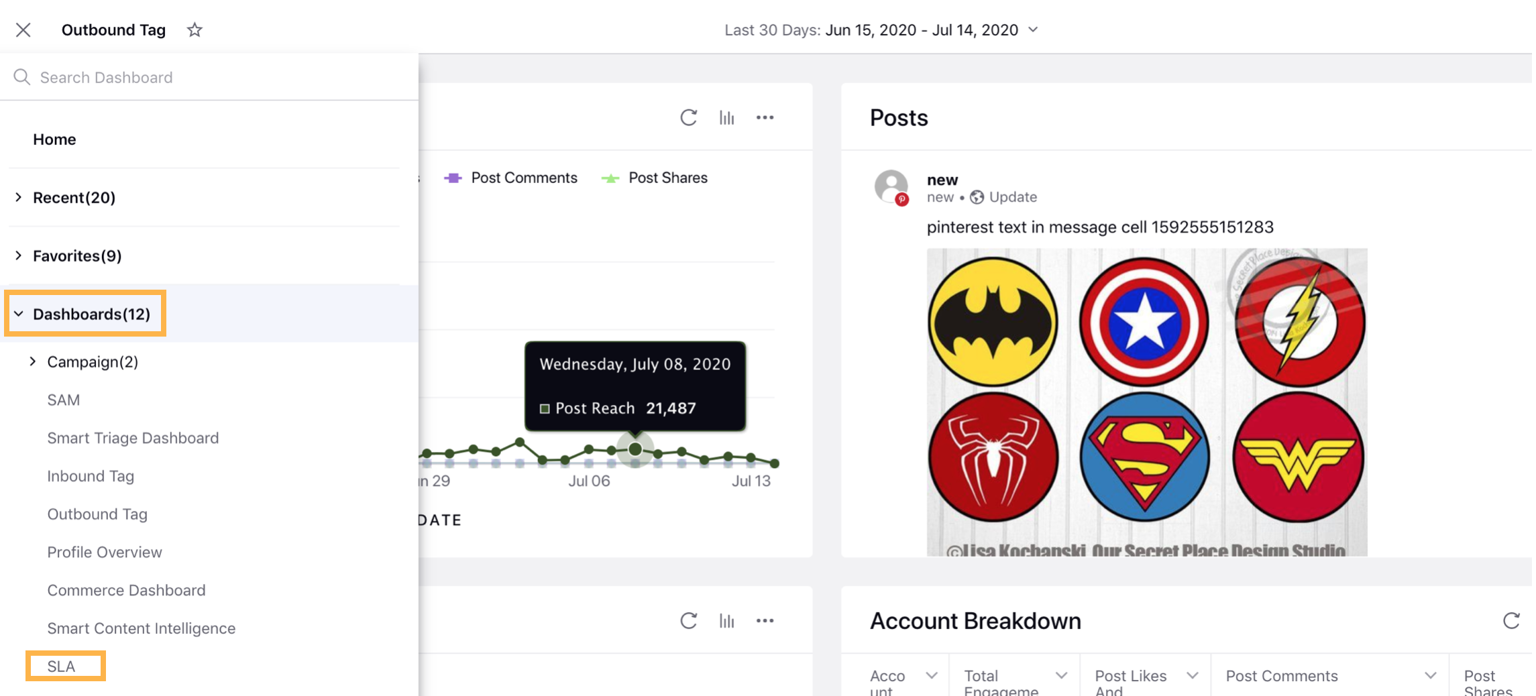Click the Account Breakdown title
1536x696 pixels.
click(975, 621)
